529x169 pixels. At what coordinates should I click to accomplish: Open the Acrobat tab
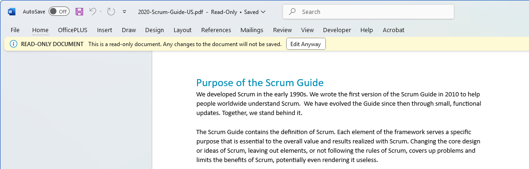click(x=394, y=30)
